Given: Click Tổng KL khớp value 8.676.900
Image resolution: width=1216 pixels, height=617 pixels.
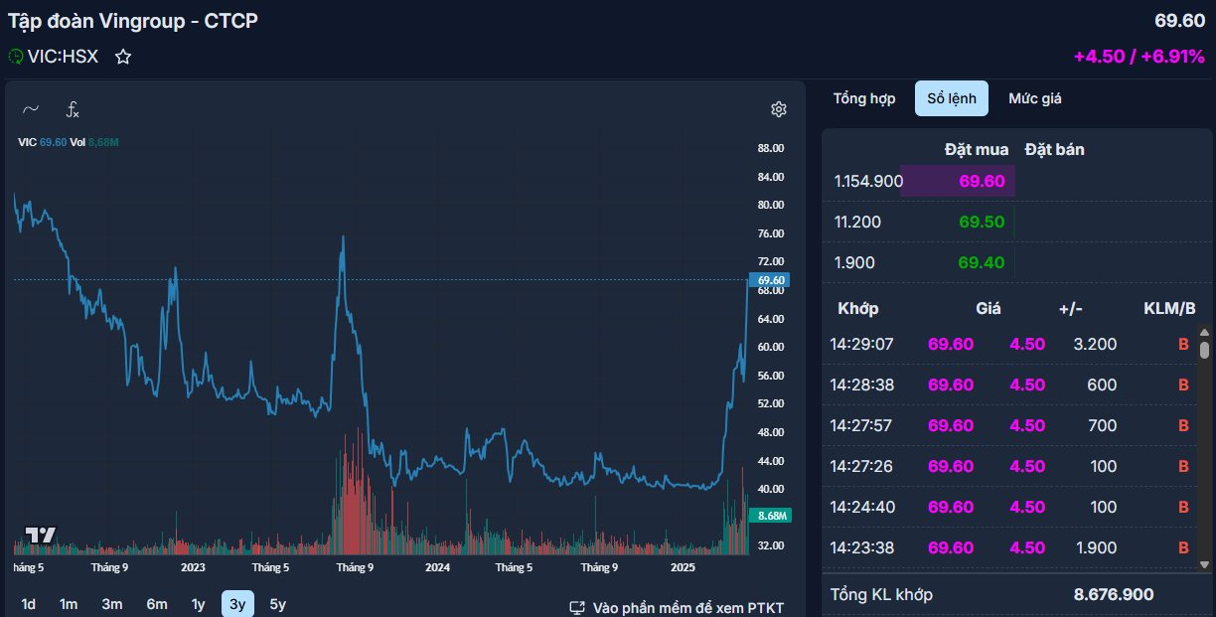Looking at the screenshot, I should coord(1114,594).
